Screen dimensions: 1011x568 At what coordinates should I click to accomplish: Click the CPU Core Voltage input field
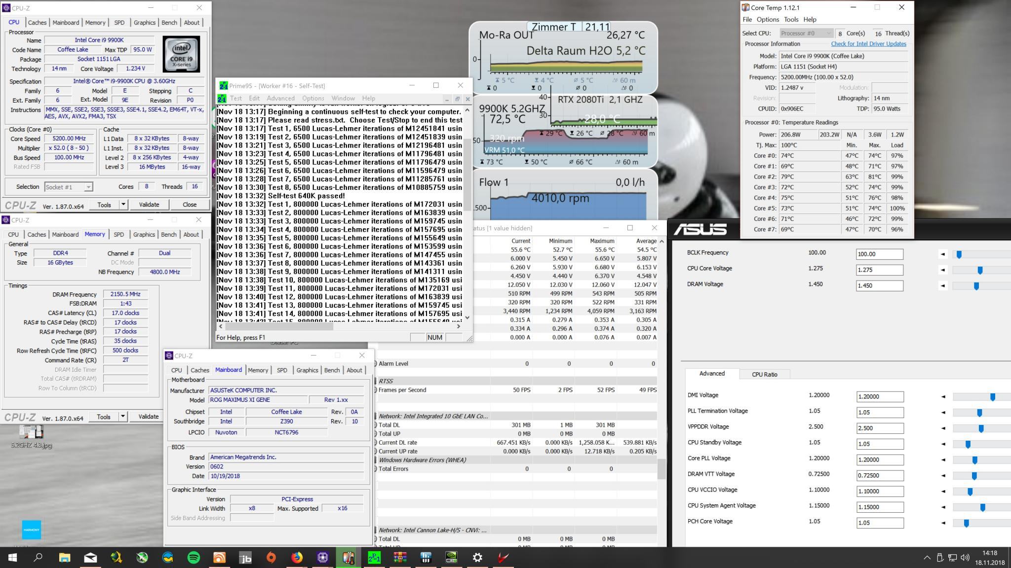coord(879,270)
